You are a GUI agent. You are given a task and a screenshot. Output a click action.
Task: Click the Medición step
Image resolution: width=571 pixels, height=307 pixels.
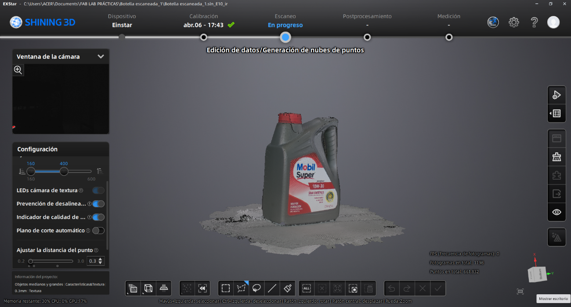pos(449,21)
